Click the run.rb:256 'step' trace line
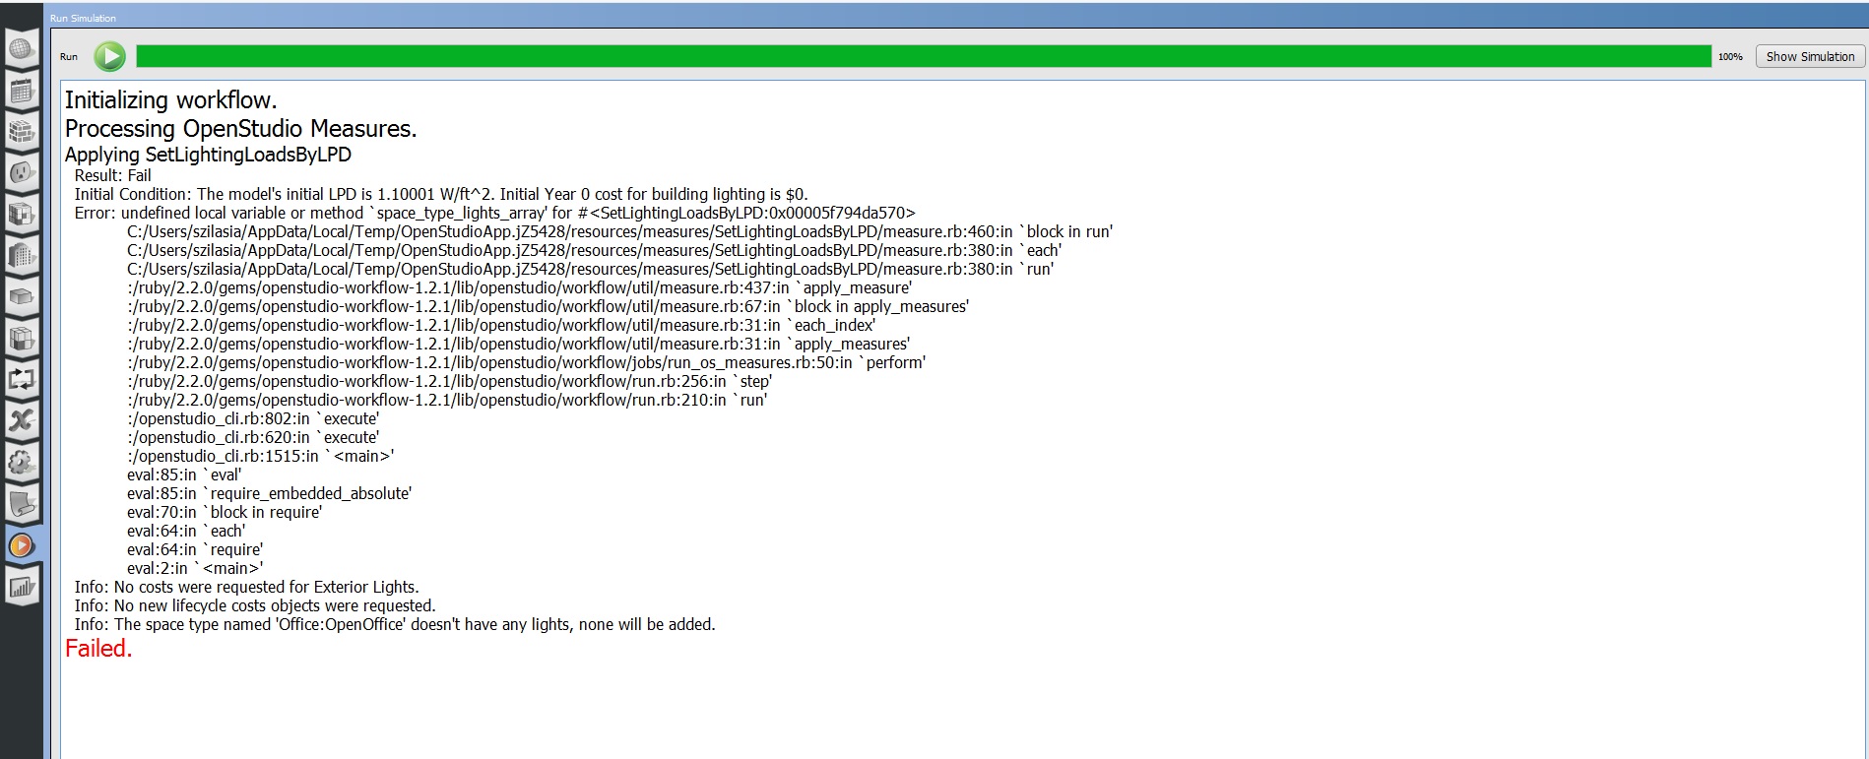Viewport: 1869px width, 759px height. tap(449, 381)
